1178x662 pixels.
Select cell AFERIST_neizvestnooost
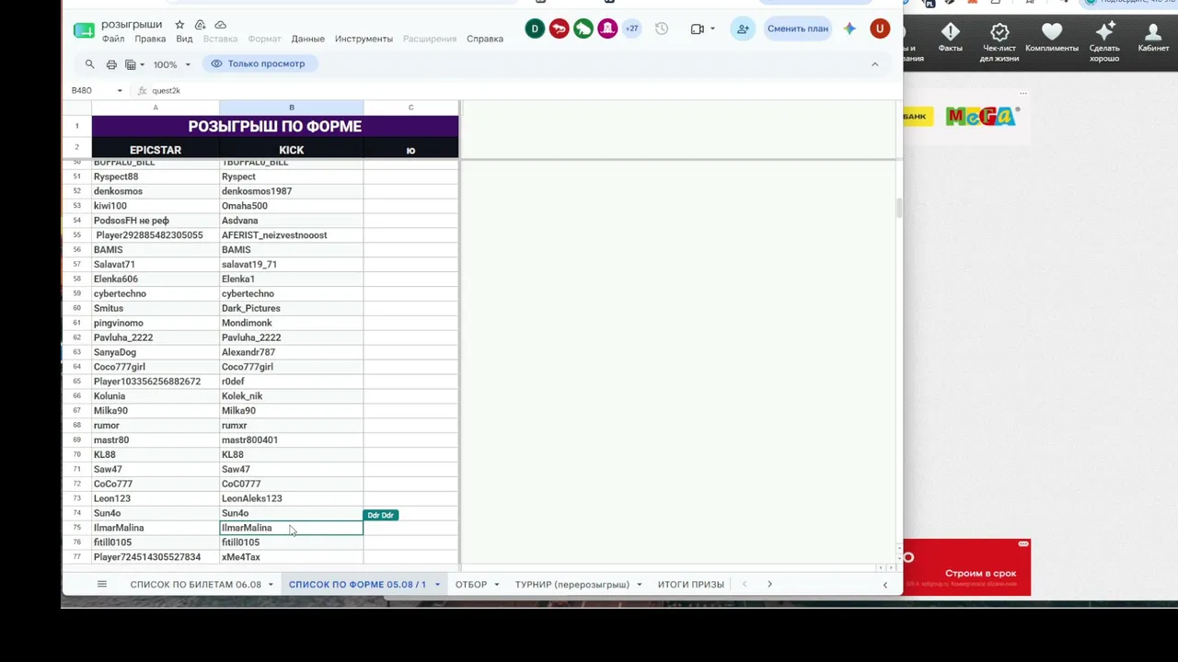292,235
